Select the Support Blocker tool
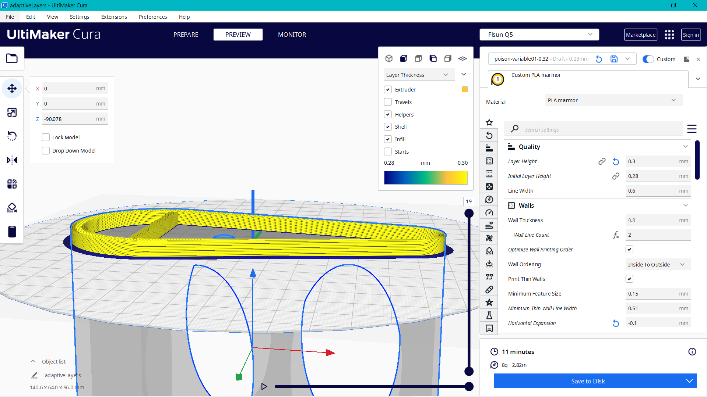The height and width of the screenshot is (397, 707). (12, 208)
